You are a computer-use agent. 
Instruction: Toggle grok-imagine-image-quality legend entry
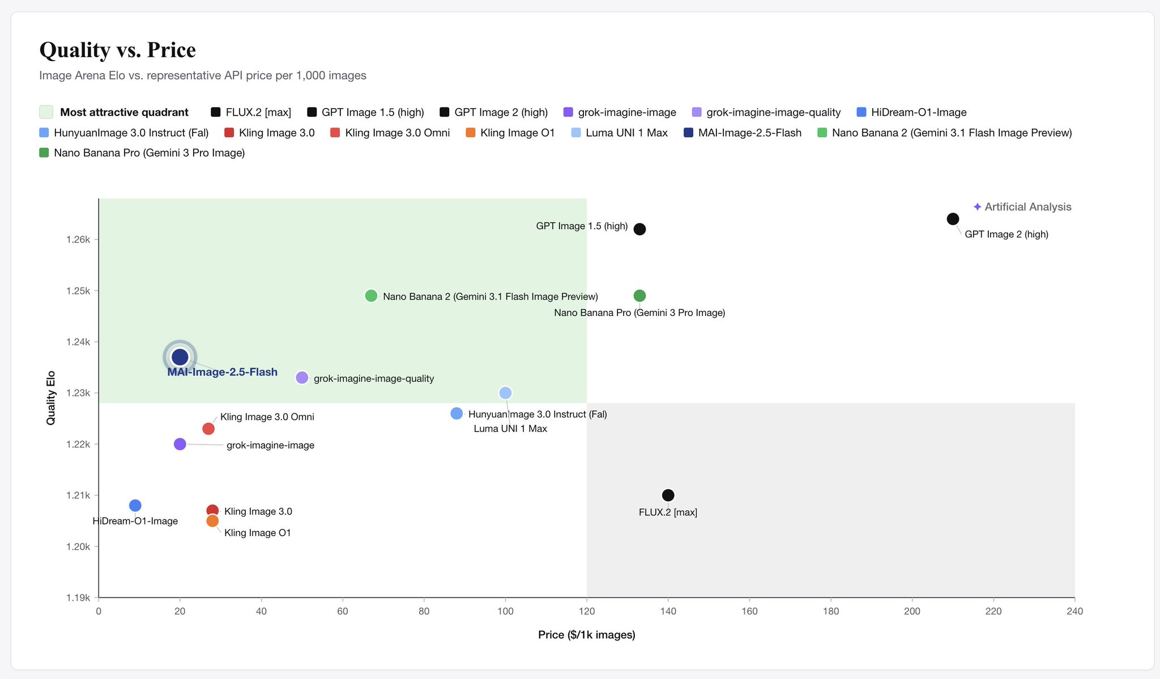point(767,112)
